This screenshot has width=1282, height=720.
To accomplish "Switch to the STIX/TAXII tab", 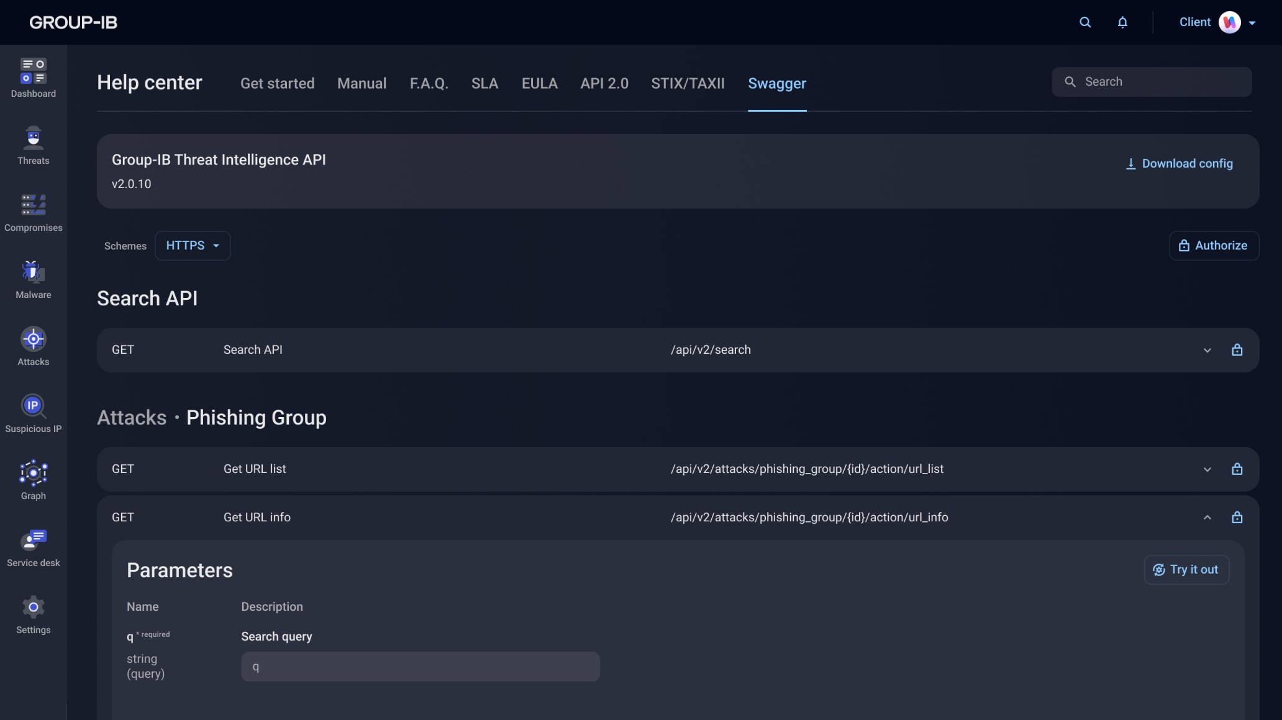I will (688, 83).
